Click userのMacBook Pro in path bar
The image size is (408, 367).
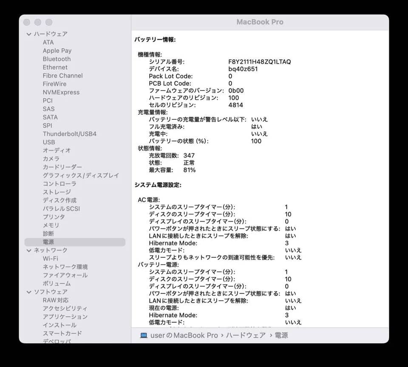(184, 335)
